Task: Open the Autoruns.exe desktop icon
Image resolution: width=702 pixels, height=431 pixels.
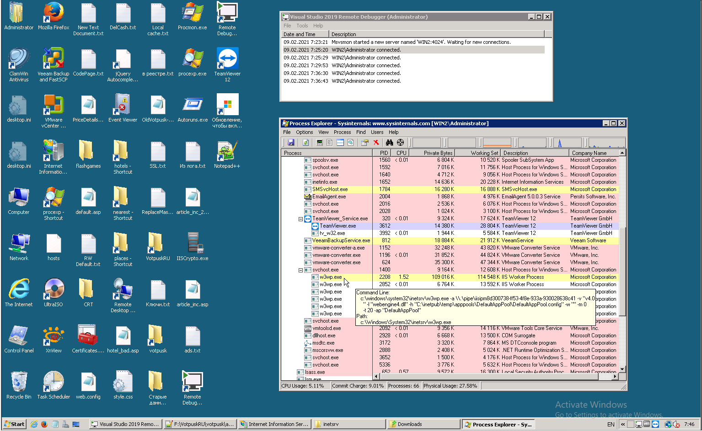Action: (193, 108)
